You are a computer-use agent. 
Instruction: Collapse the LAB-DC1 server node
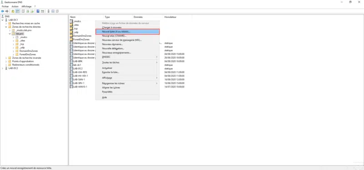click(2, 20)
